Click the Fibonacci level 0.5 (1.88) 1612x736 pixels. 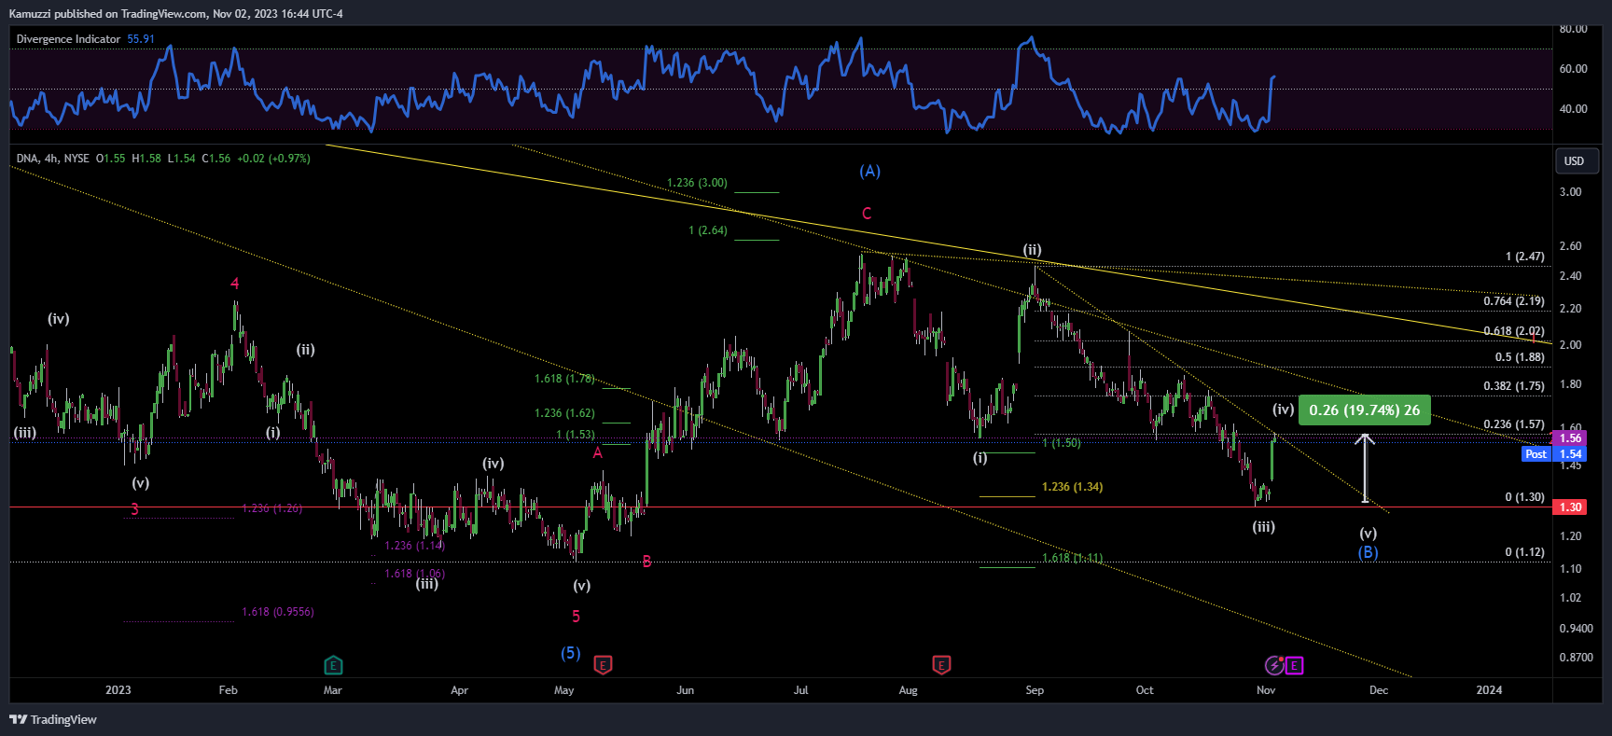pyautogui.click(x=1520, y=357)
